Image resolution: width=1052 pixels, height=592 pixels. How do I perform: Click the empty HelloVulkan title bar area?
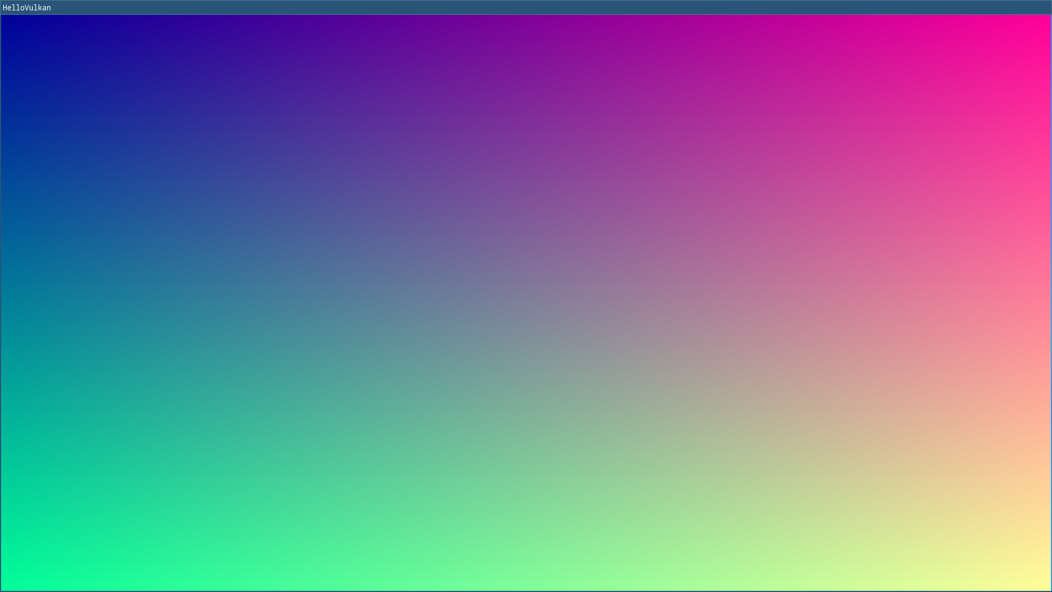pyautogui.click(x=548, y=8)
